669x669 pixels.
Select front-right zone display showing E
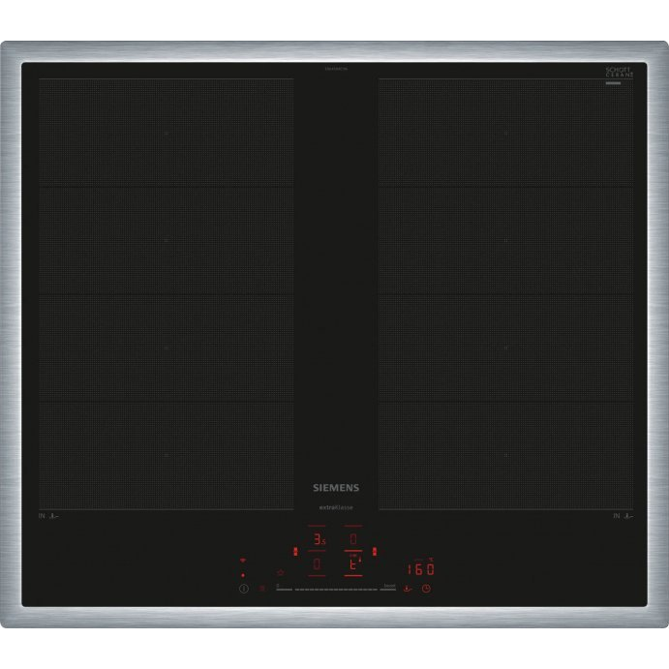pos(353,564)
